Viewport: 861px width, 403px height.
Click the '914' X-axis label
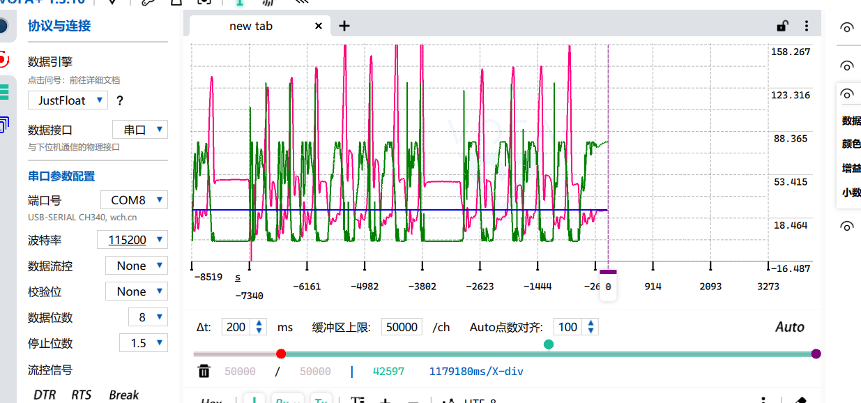click(653, 287)
